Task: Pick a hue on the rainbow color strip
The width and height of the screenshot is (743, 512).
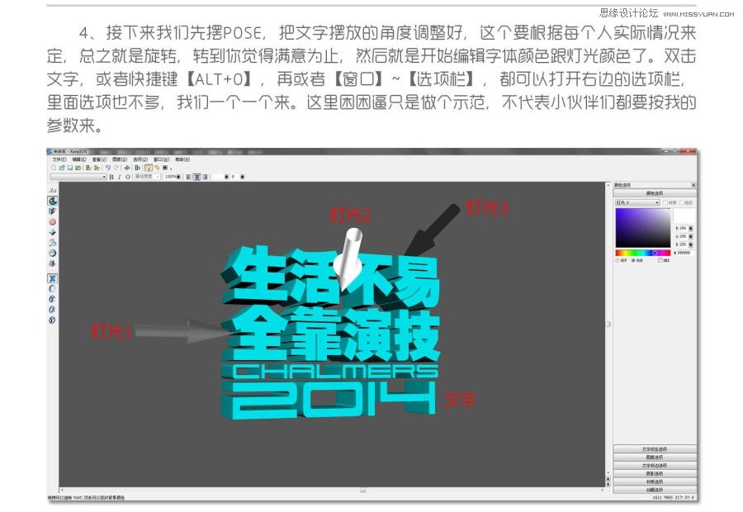Action: click(x=641, y=252)
